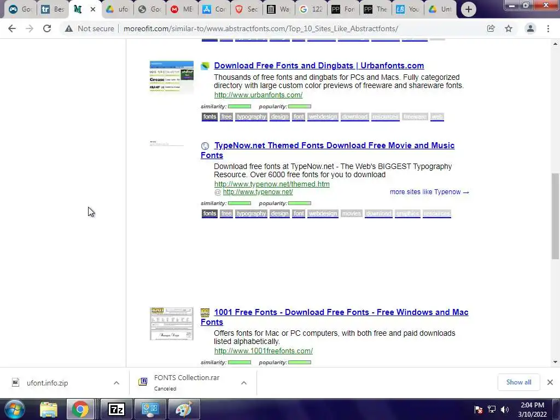Open a new browser tab
The width and height of the screenshot is (560, 420).
pyautogui.click(x=468, y=9)
